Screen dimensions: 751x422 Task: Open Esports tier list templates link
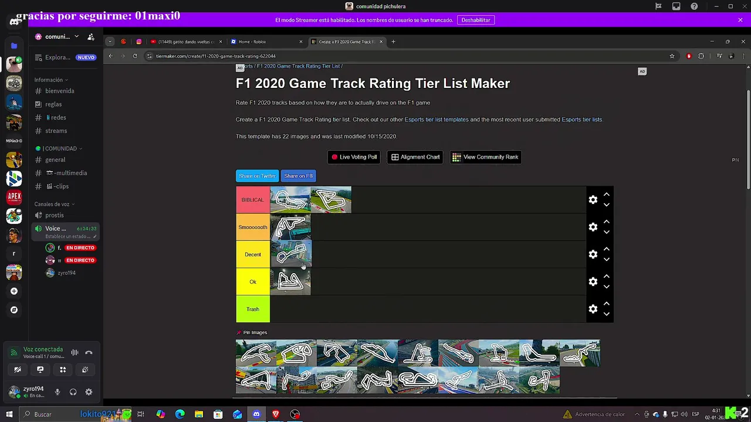[x=437, y=120]
